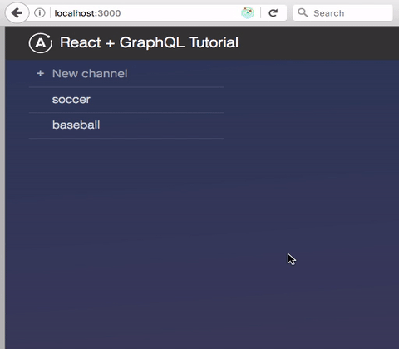Go back using the browser back arrow

click(x=17, y=12)
